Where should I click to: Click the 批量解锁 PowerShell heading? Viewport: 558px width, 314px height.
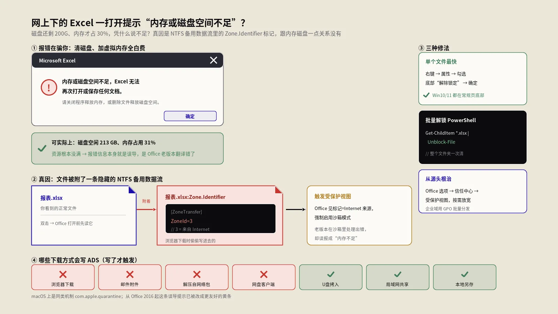[451, 120]
